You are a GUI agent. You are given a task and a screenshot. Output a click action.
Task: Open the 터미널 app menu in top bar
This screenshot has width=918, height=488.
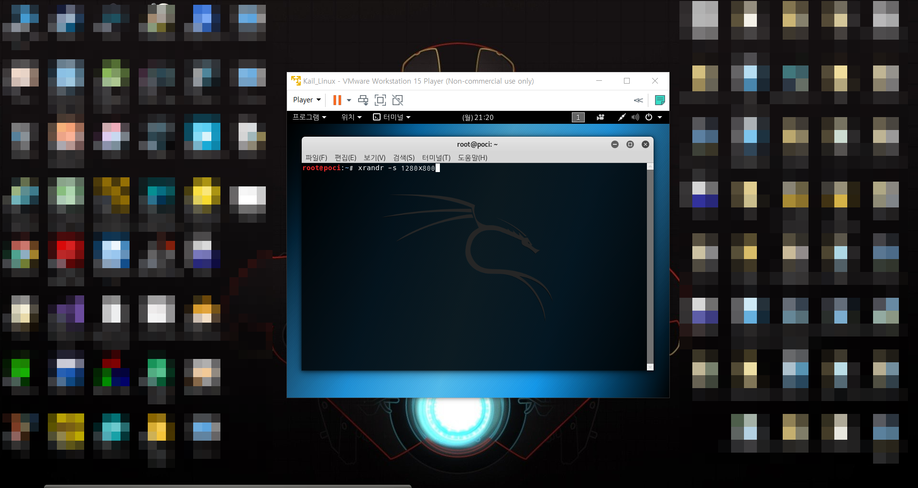[x=392, y=117]
